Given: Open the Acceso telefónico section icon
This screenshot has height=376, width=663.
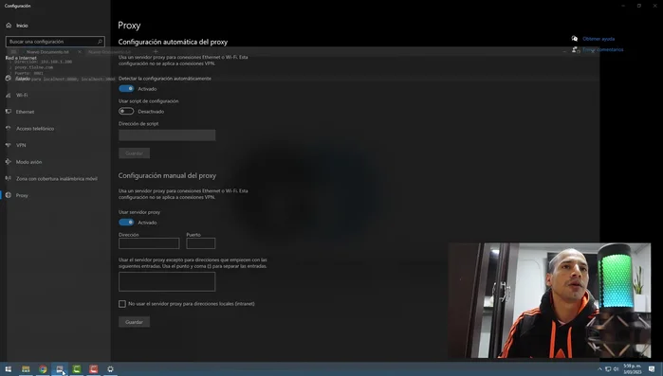Looking at the screenshot, I should tap(8, 128).
